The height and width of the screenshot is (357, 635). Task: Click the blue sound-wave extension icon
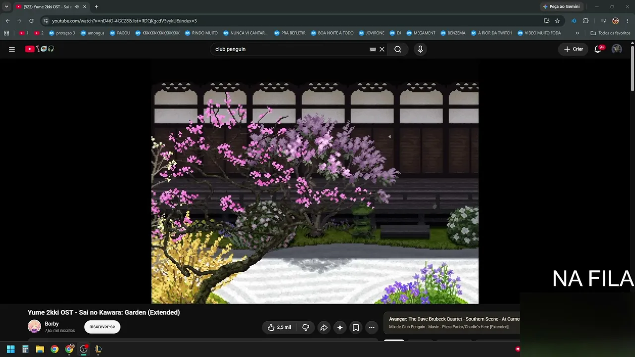pos(573,21)
